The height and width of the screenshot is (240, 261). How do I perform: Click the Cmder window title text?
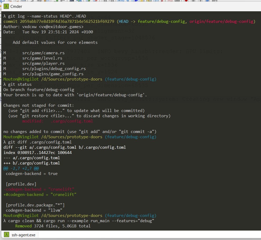[16, 7]
